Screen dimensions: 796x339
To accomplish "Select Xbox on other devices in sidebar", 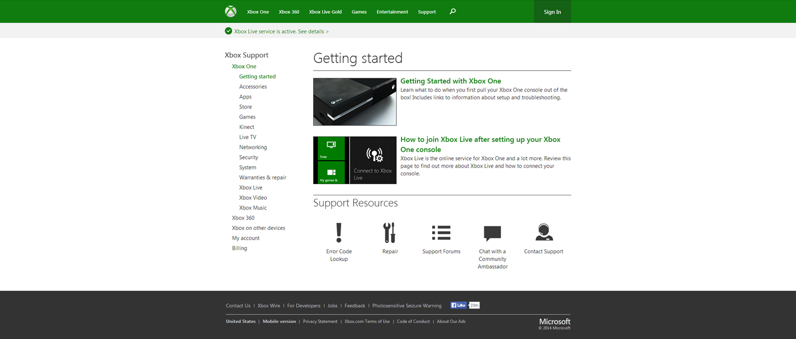I will (x=259, y=228).
